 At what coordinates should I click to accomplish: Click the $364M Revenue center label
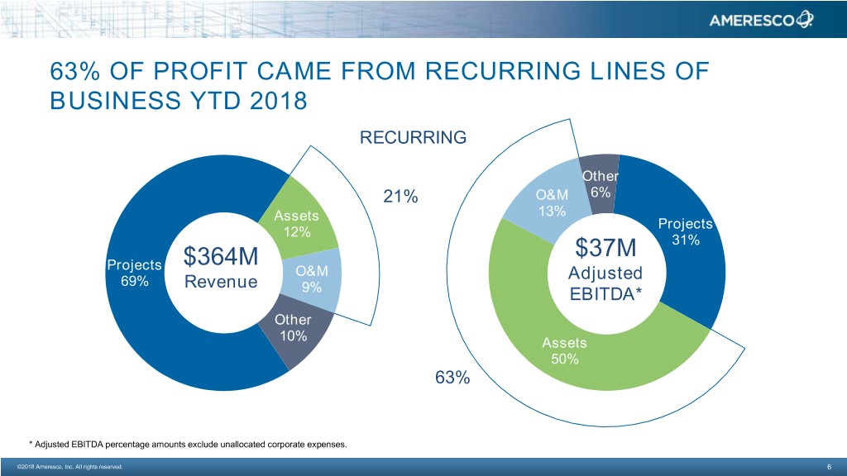coord(222,269)
